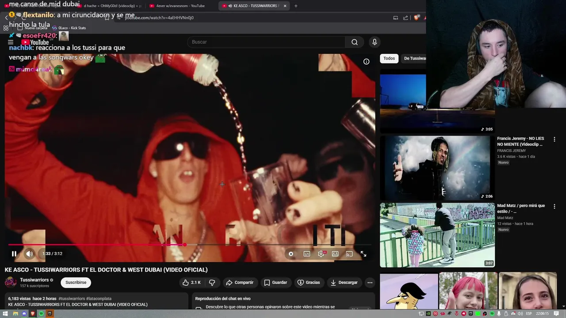The image size is (566, 318).
Task: Open the system tray volume icon
Action: click(x=520, y=314)
